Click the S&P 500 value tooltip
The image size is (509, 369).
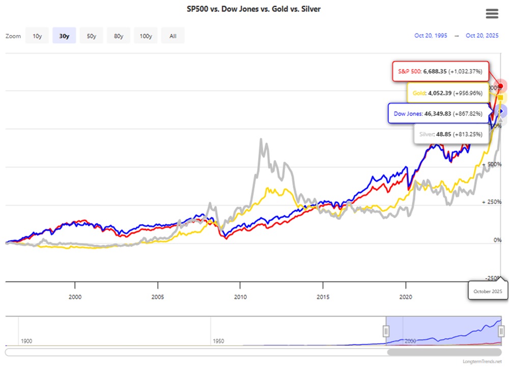point(438,72)
